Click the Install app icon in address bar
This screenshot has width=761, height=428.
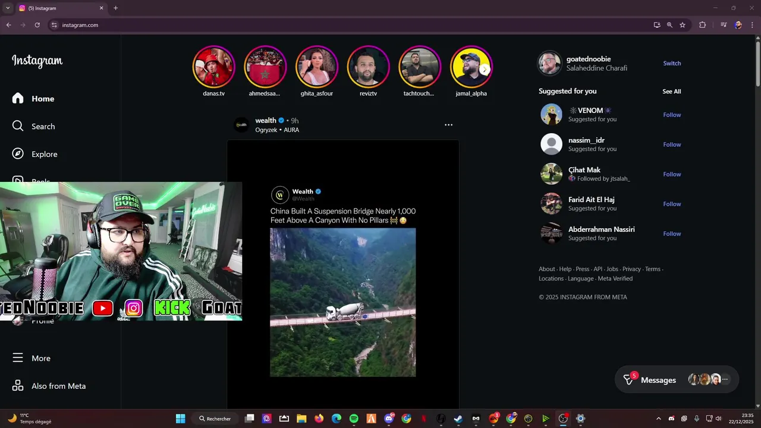[656, 25]
